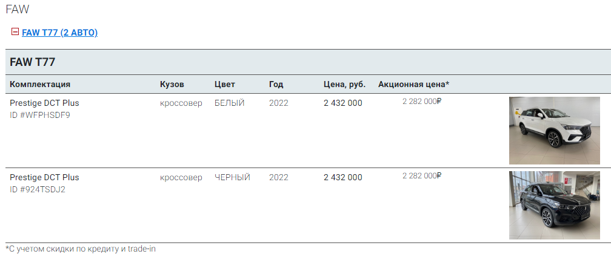Click the FAW T77 table title bar
Viewport: 611px width, 257px height.
click(308, 62)
